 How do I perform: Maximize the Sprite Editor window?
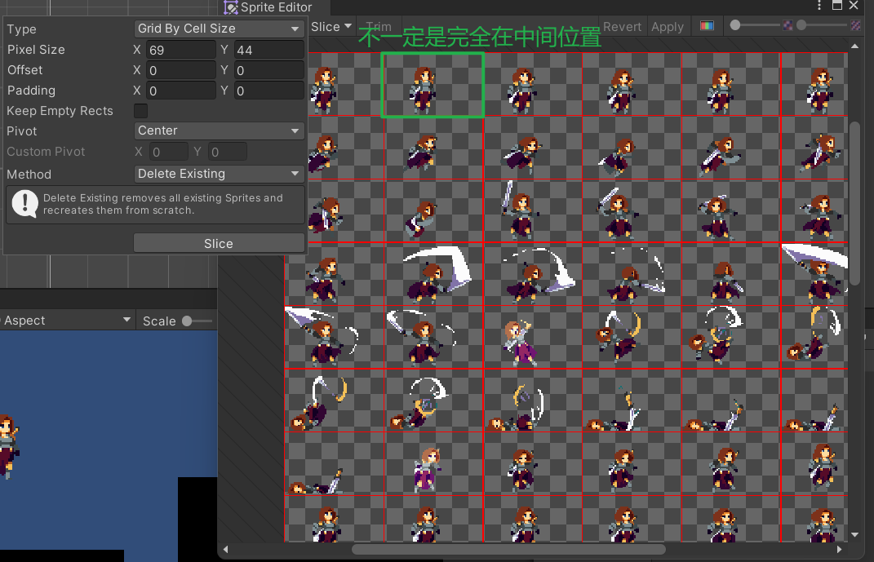[836, 6]
